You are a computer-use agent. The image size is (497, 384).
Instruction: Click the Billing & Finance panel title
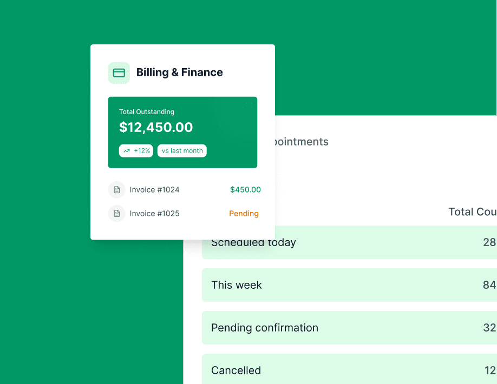pyautogui.click(x=180, y=72)
